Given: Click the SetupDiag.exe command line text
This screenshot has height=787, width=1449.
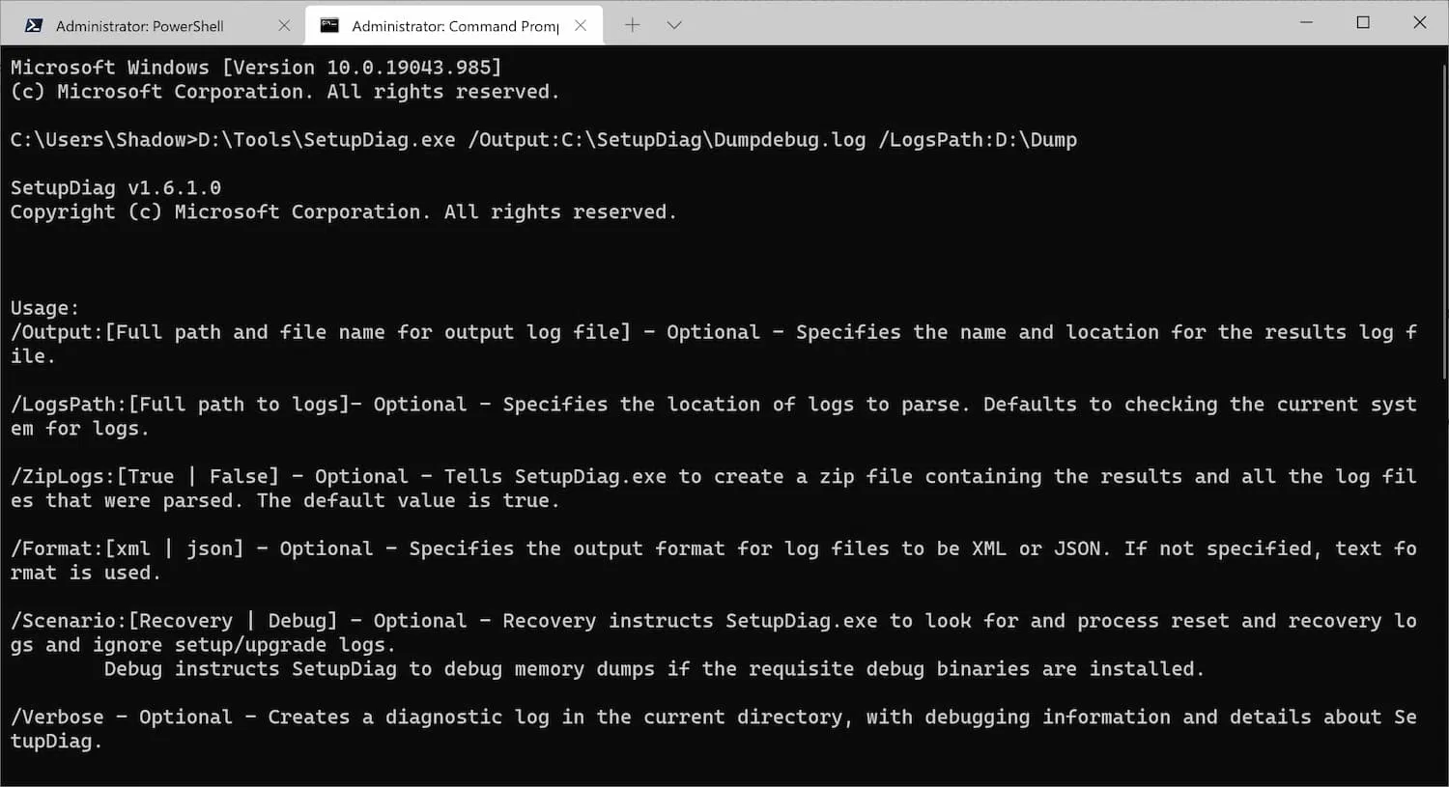Looking at the screenshot, I should coord(543,140).
